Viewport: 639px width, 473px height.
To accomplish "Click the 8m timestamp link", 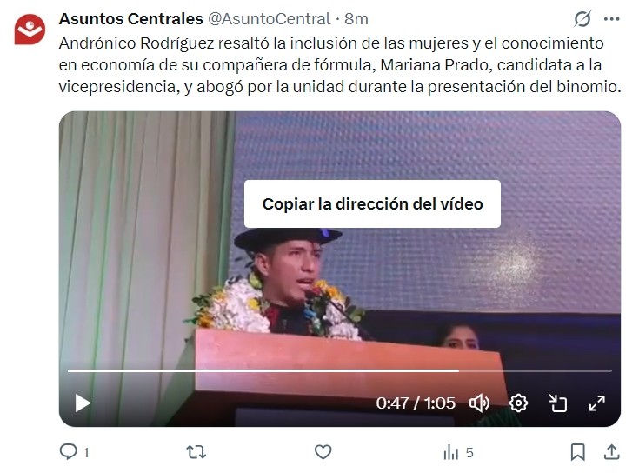I will tap(356, 19).
